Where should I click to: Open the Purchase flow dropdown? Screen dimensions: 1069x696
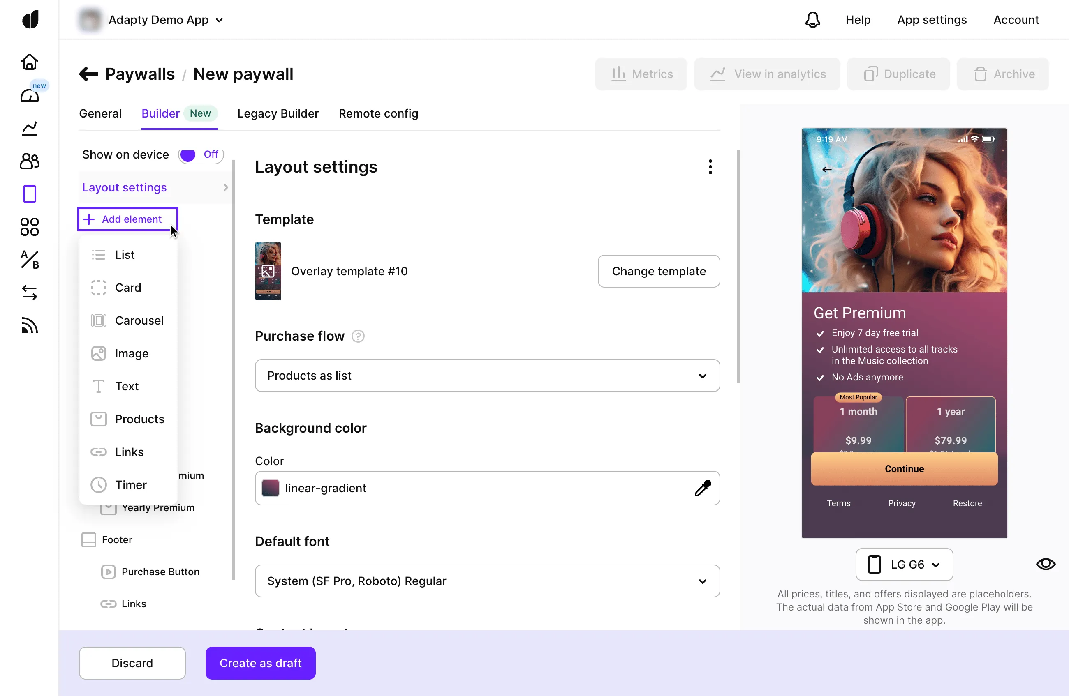[x=487, y=376]
